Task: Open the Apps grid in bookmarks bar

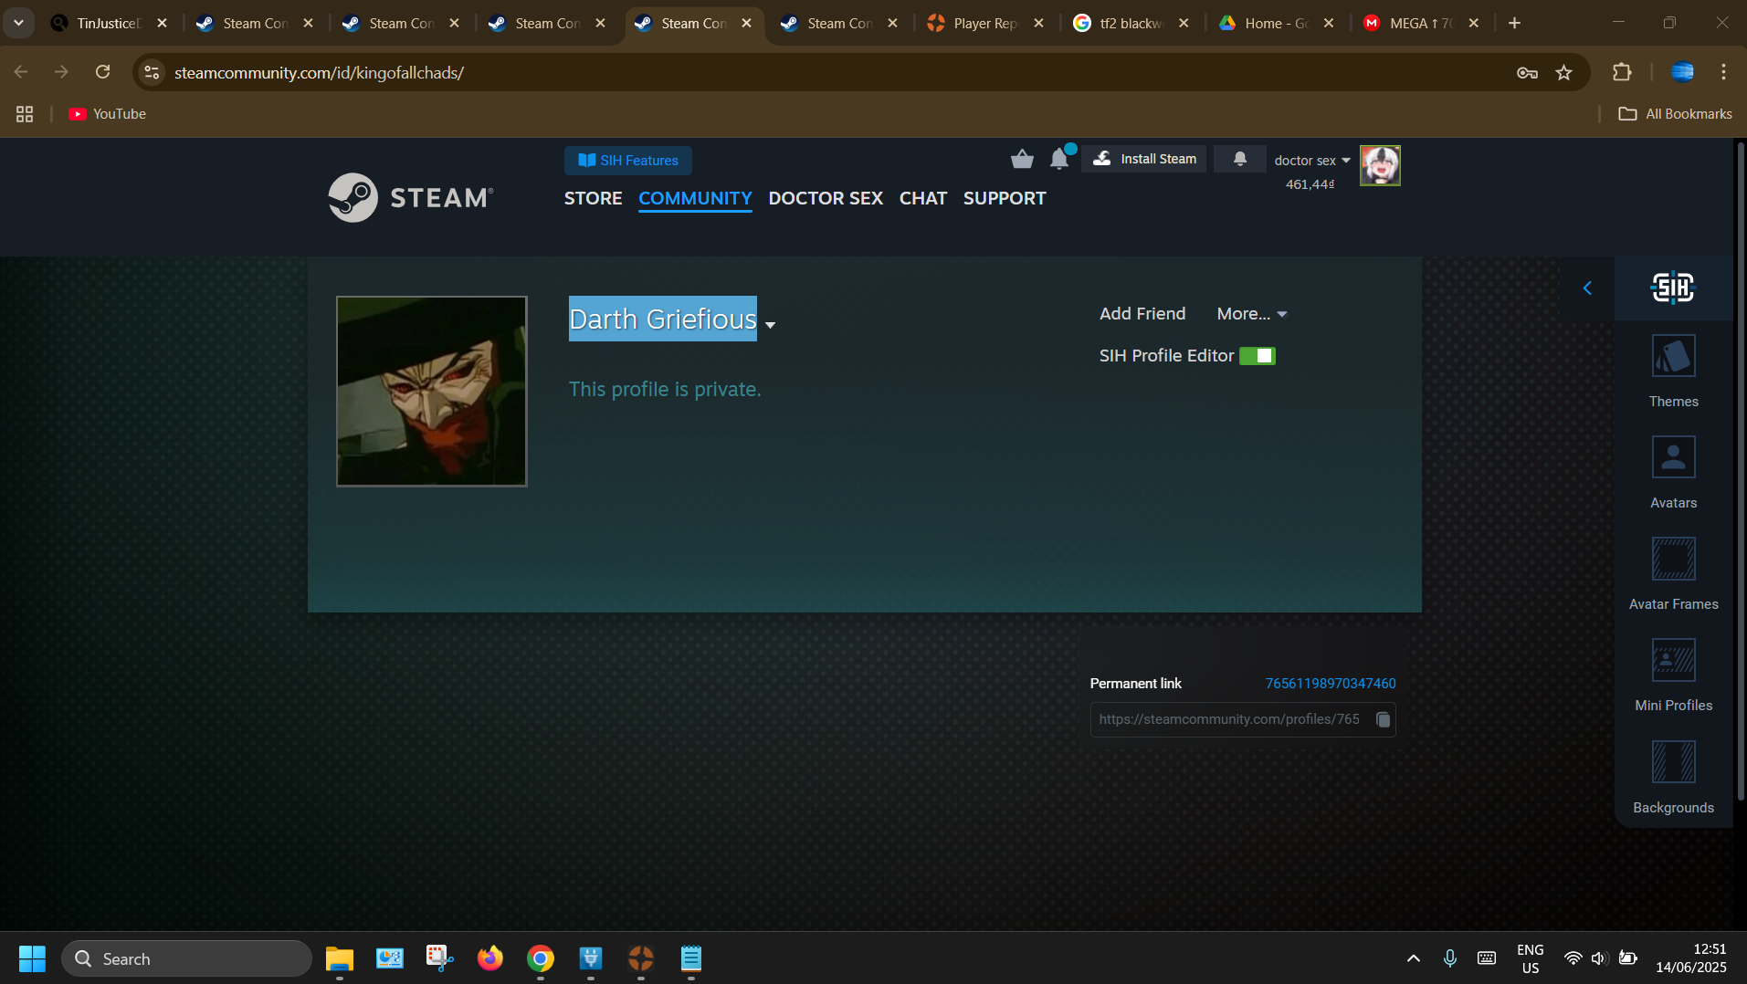Action: 25,114
